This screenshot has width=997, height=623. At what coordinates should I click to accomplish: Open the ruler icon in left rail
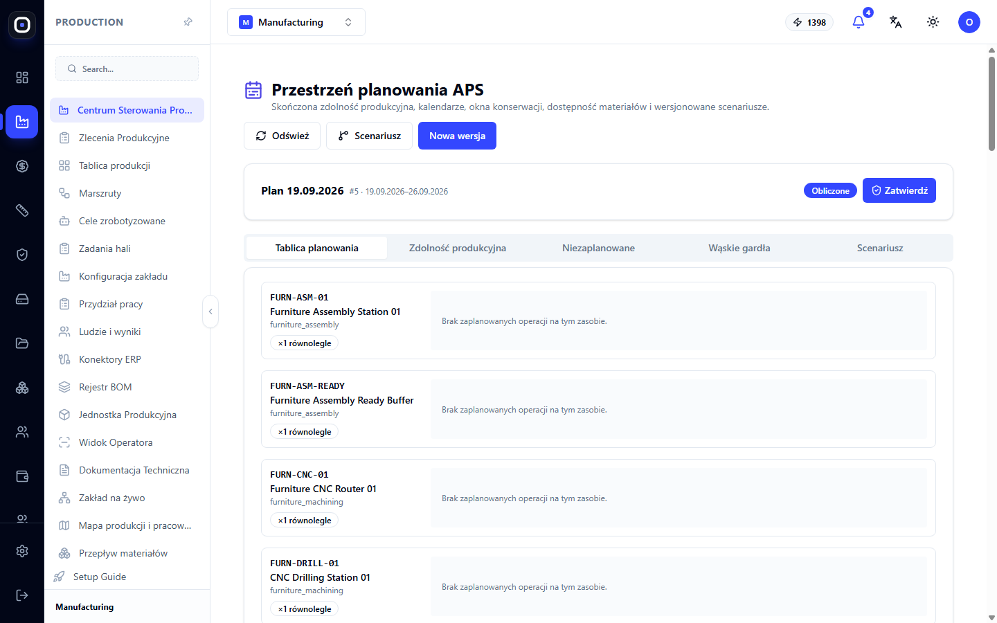[22, 210]
